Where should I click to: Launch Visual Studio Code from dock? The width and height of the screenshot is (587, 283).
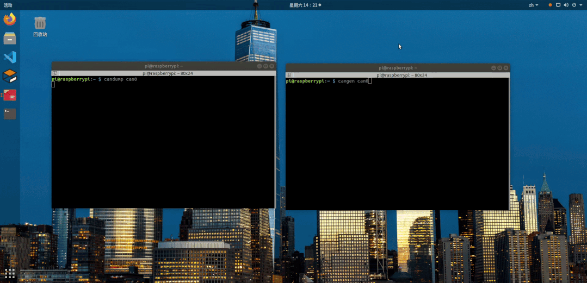click(10, 57)
